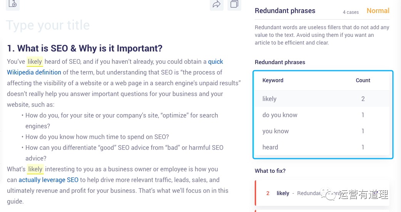Click the heading 'What is SEO & Why is it Important?'
This screenshot has height=212, width=401.
(x=85, y=48)
